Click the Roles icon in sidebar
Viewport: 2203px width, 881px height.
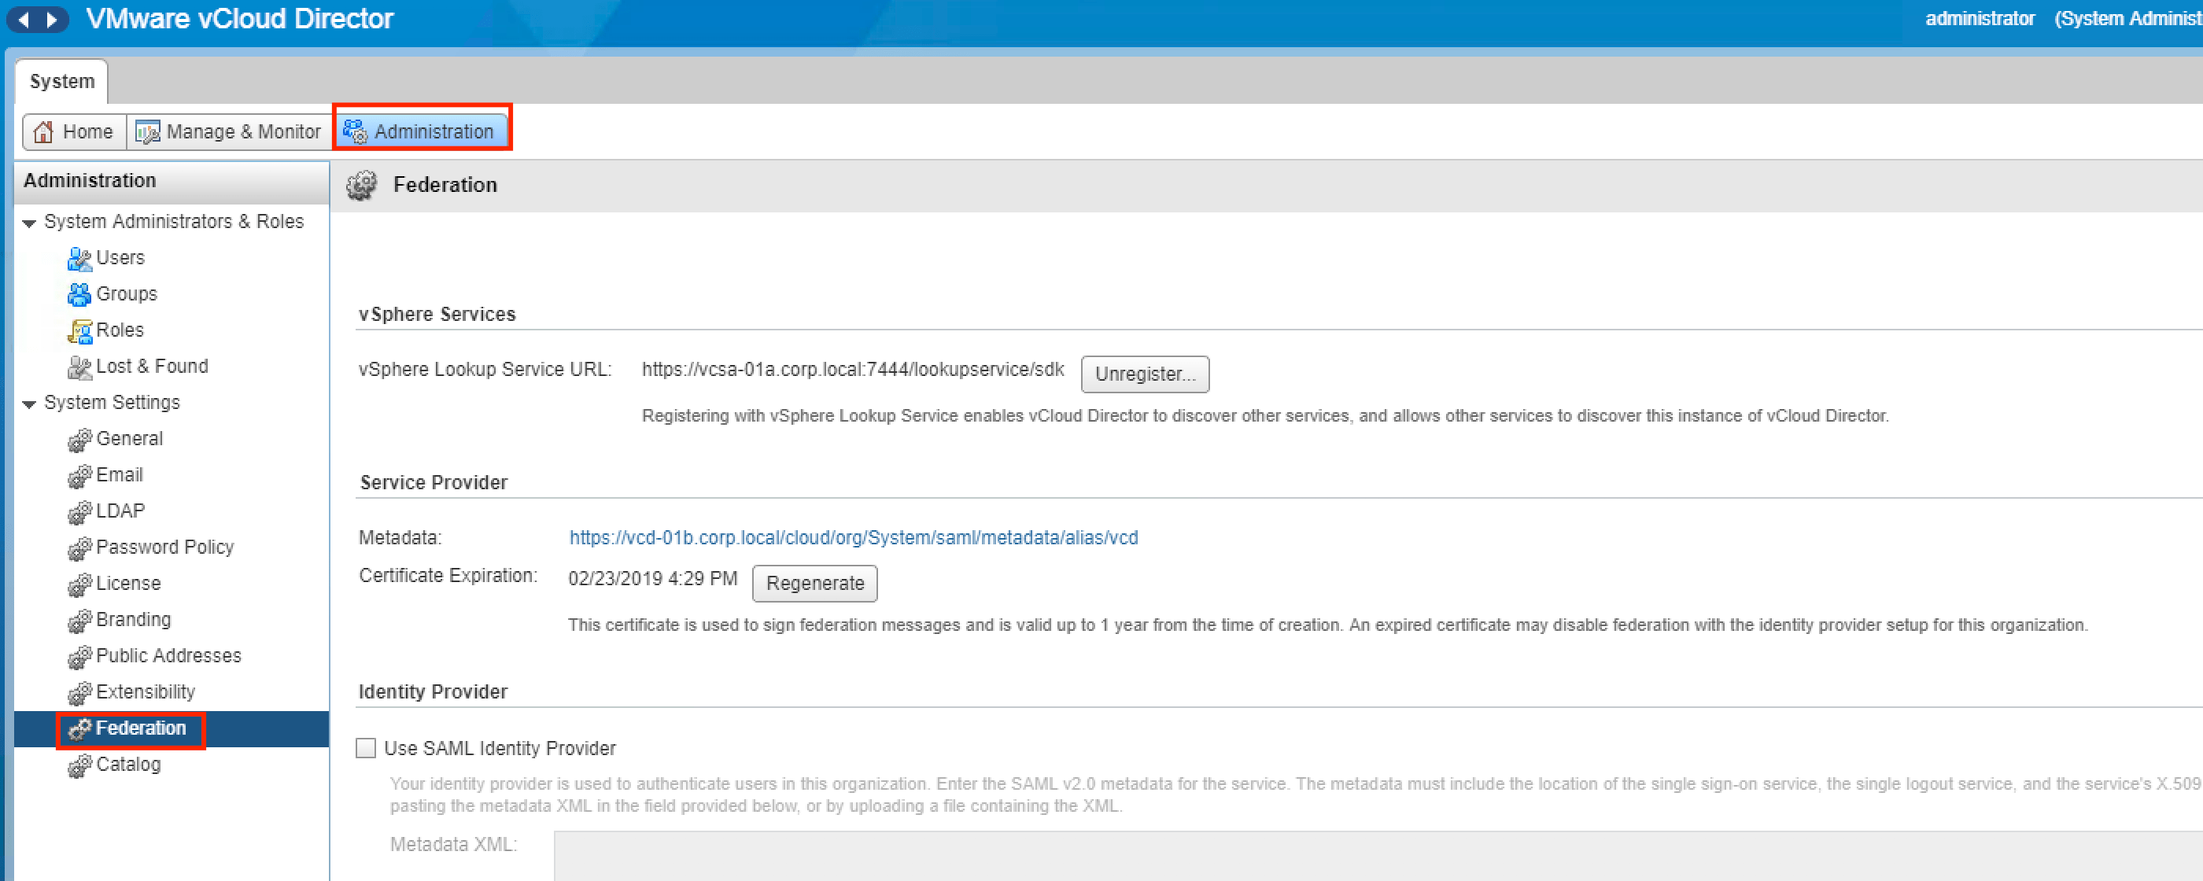pos(79,331)
